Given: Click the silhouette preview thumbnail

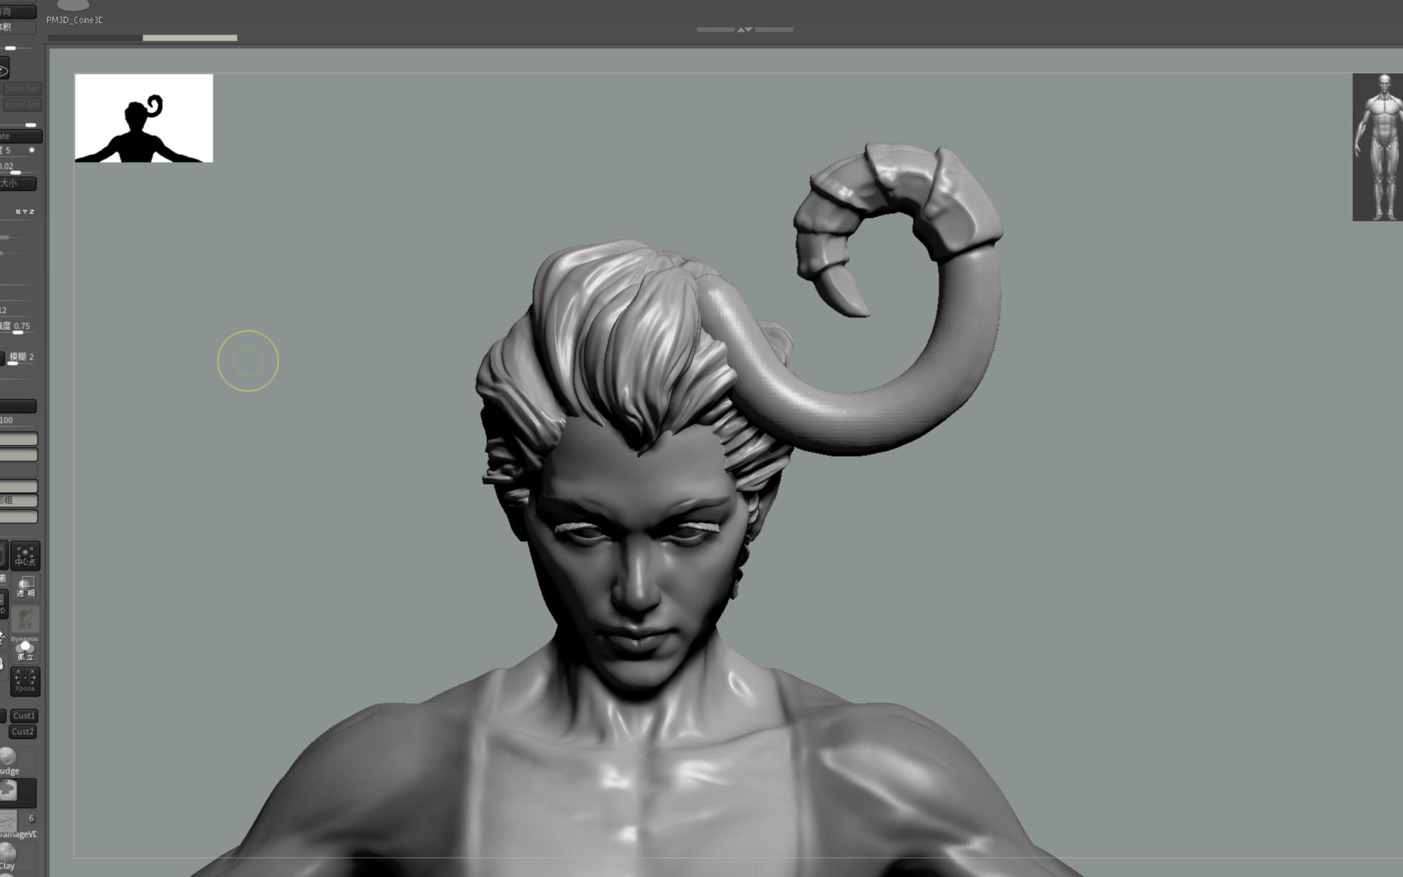Looking at the screenshot, I should click(144, 118).
